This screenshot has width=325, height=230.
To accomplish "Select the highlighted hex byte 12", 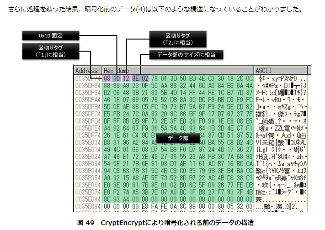I will (126, 78).
